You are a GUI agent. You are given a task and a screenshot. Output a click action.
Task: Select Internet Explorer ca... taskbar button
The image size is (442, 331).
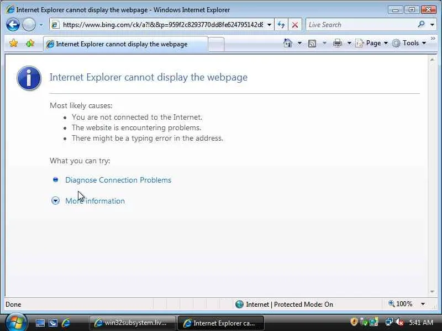(x=221, y=323)
